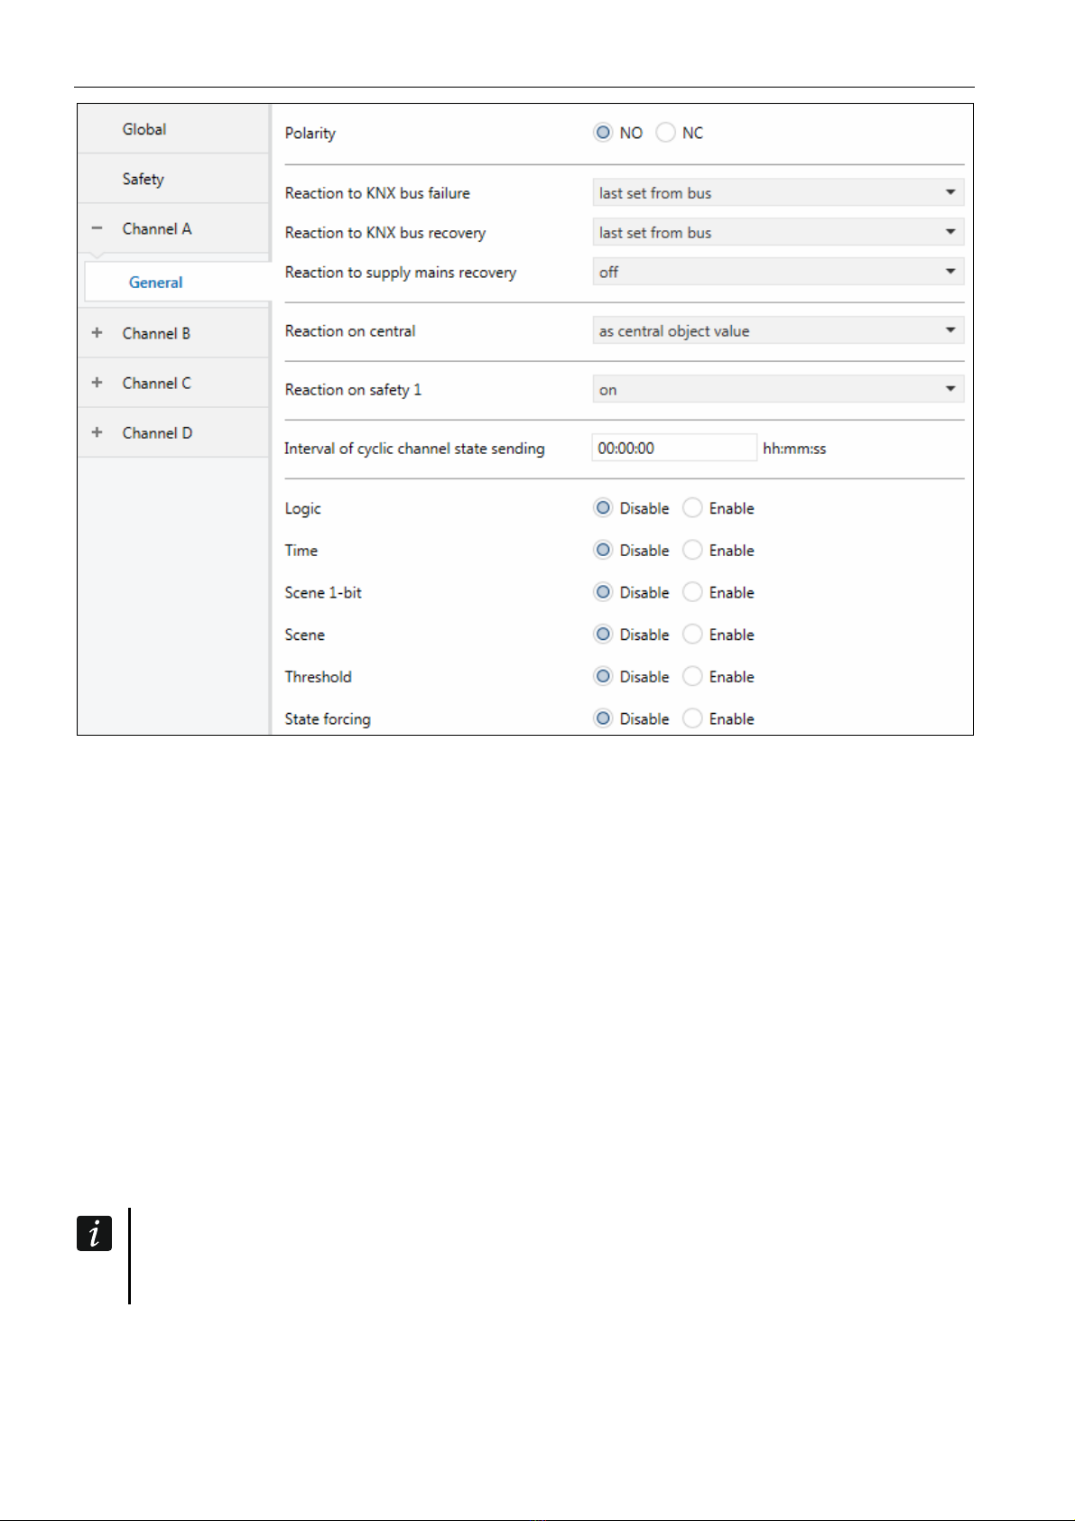Click the 'Threshold' label

click(x=318, y=677)
